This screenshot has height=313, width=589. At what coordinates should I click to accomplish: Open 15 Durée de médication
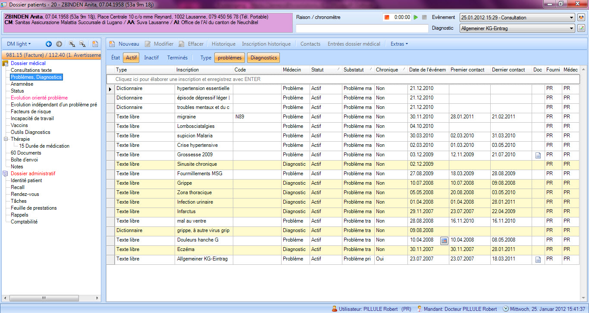click(x=44, y=146)
